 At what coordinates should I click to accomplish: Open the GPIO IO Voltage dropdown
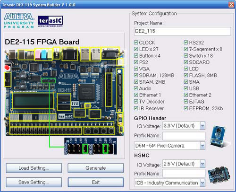point(202,126)
